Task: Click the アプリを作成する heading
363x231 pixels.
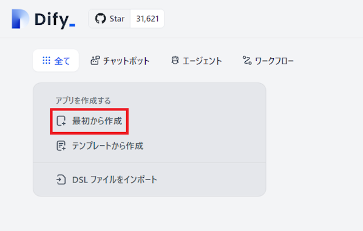Action: tap(83, 101)
